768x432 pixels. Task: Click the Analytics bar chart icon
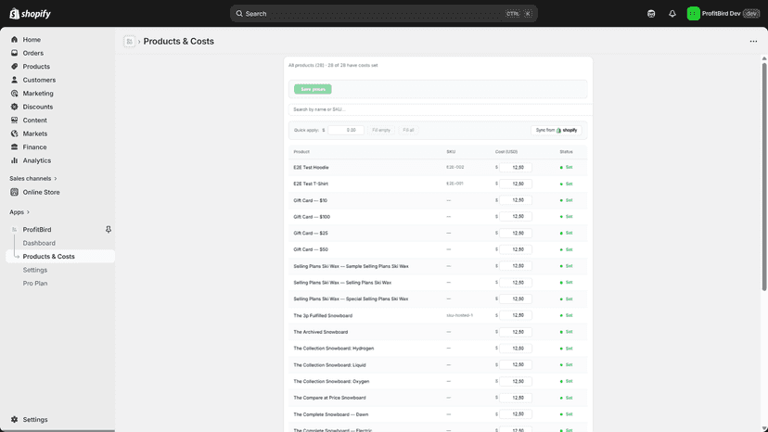[14, 160]
